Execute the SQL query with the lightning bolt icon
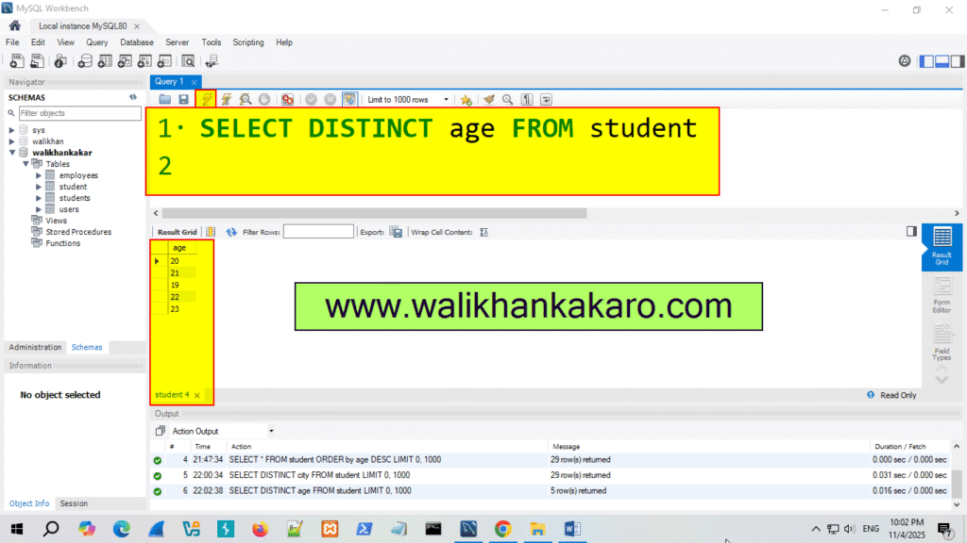The height and width of the screenshot is (543, 967). click(206, 99)
